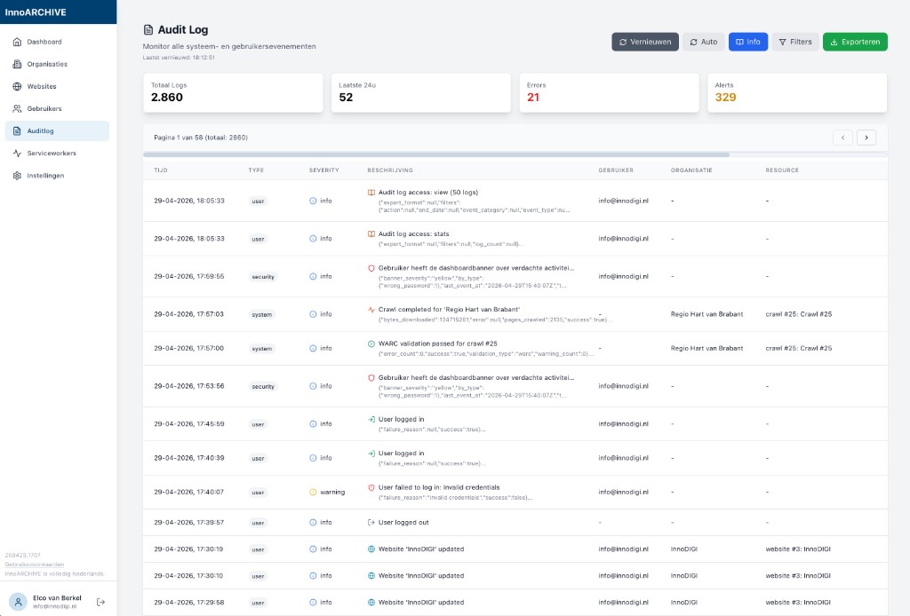This screenshot has height=616, width=910.
Task: Click the logout arrow icon on 'User logged out'
Action: (x=371, y=522)
